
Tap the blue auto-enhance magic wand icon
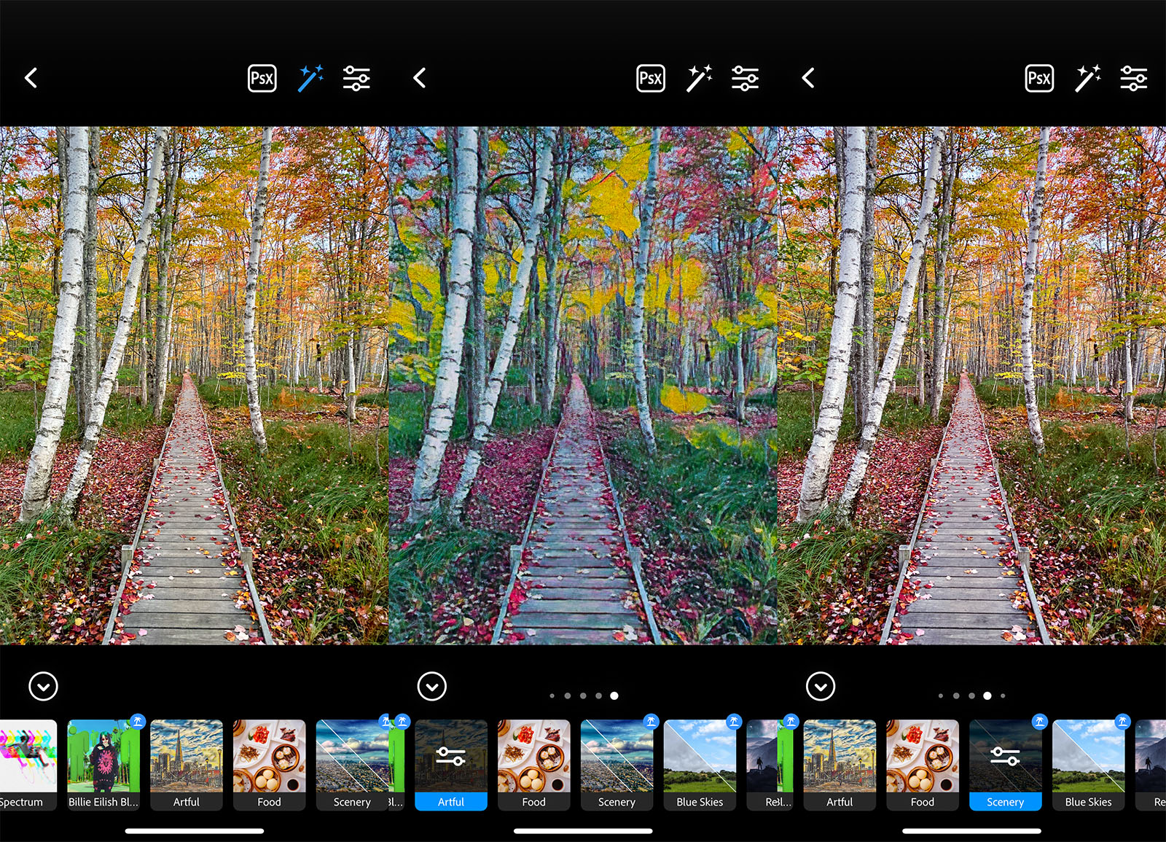(310, 78)
